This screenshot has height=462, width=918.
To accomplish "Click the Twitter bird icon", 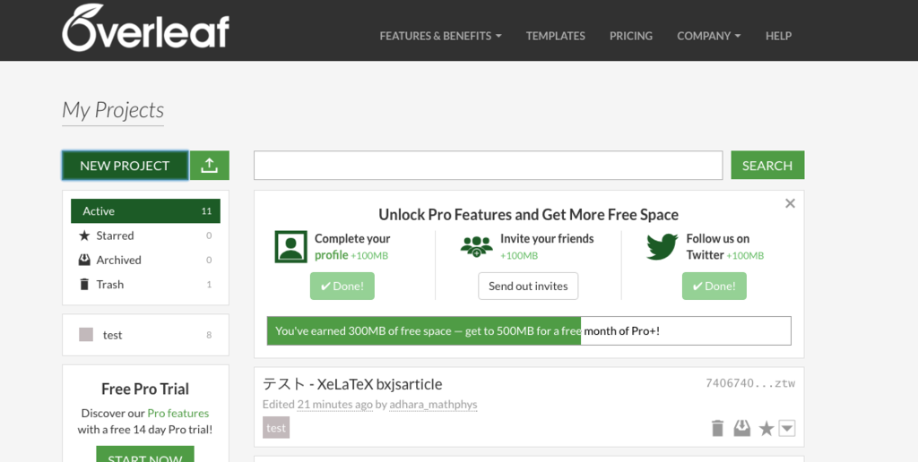I will tap(663, 247).
